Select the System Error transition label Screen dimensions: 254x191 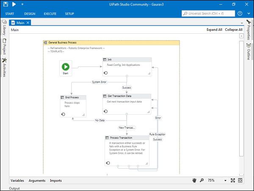(x=99, y=82)
